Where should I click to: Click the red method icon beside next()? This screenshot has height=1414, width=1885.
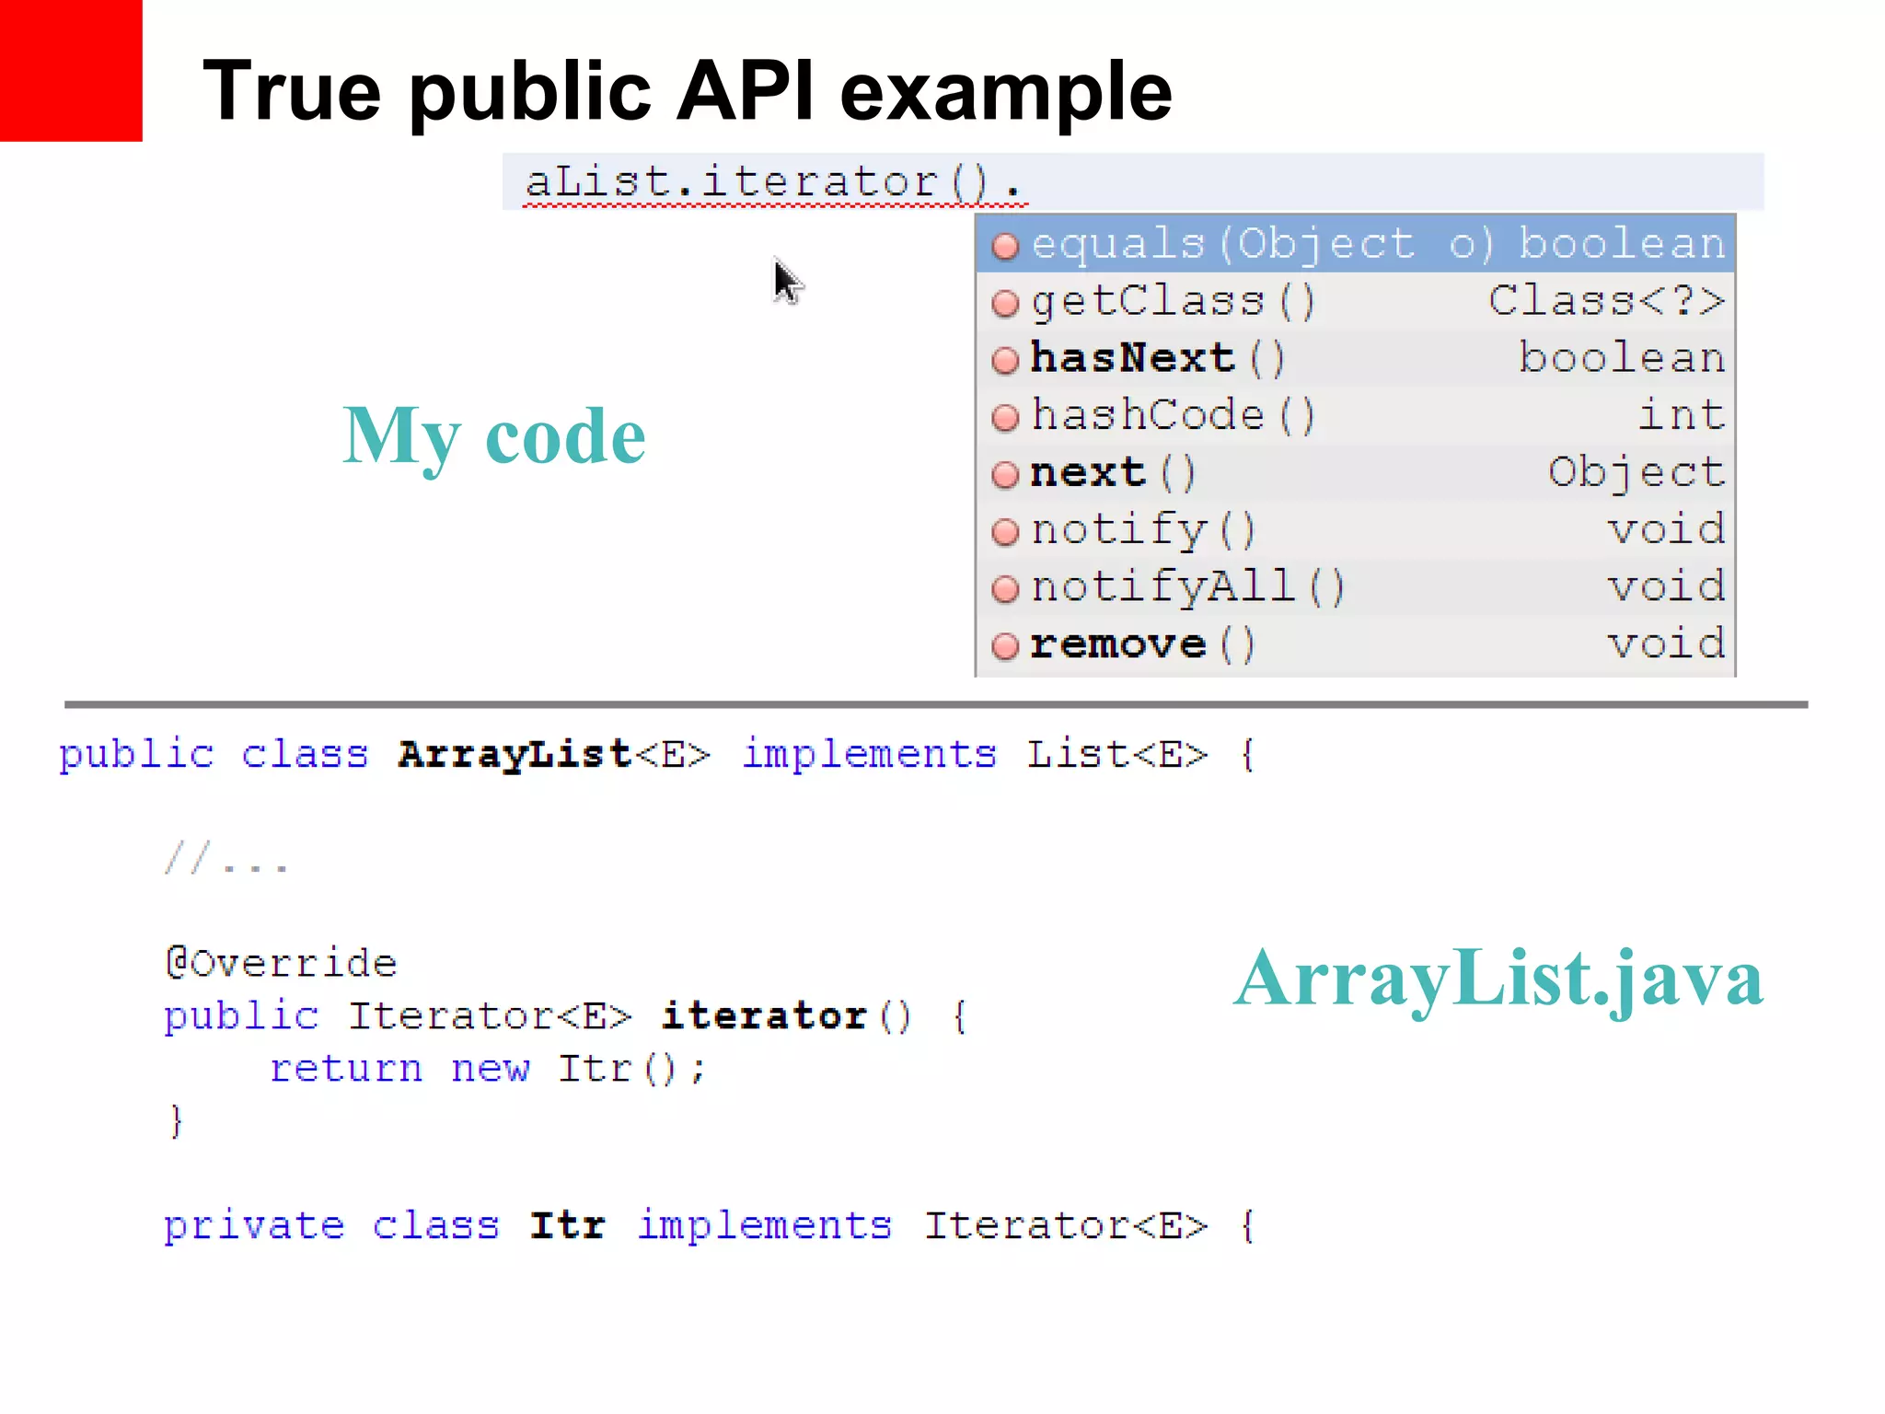point(1005,475)
